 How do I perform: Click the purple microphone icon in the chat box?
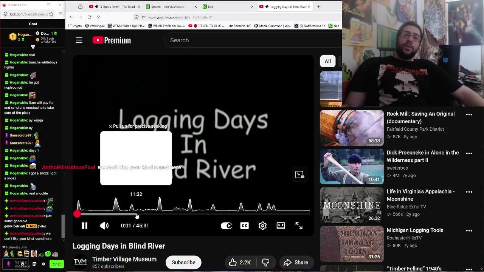point(9,264)
